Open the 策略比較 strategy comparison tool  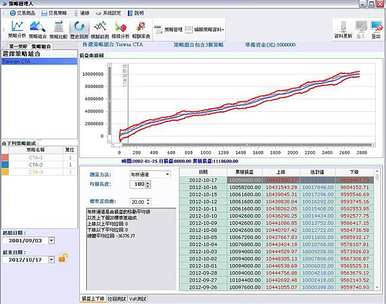59,30
